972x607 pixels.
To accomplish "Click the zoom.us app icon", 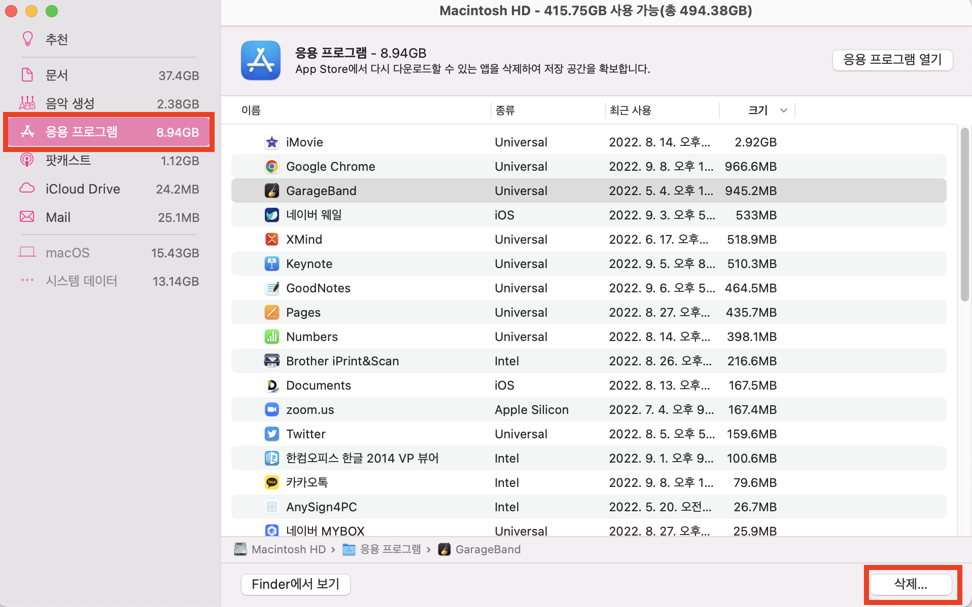I will tap(272, 410).
